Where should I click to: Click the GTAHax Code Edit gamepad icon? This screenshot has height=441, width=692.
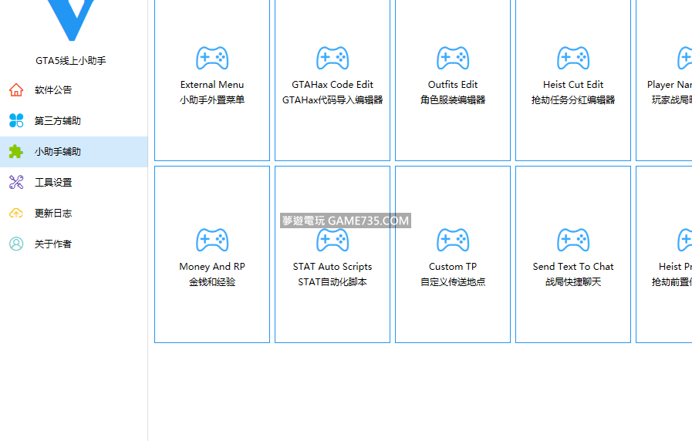[x=332, y=59]
